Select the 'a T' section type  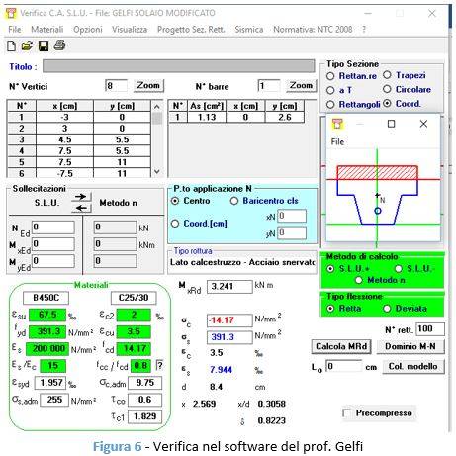330,90
